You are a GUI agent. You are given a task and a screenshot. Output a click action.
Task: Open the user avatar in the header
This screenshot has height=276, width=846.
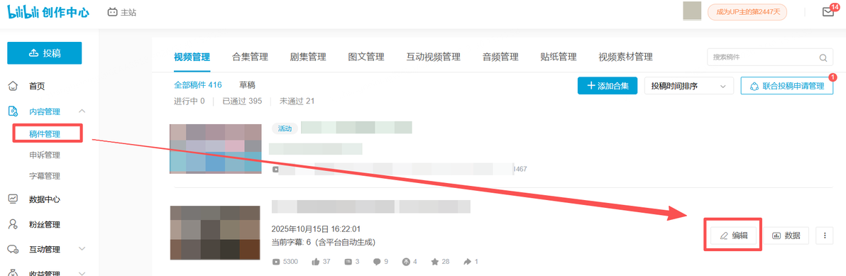tap(692, 11)
